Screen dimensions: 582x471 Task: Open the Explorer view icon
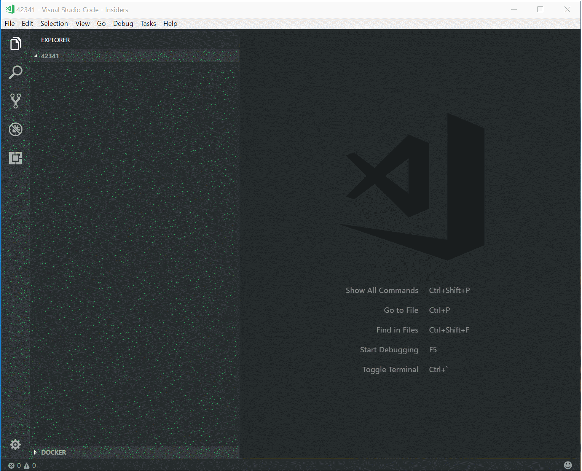[16, 44]
